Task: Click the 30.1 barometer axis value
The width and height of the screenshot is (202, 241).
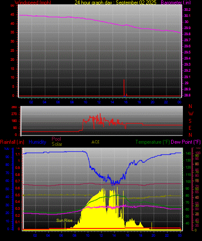Action: click(187, 16)
